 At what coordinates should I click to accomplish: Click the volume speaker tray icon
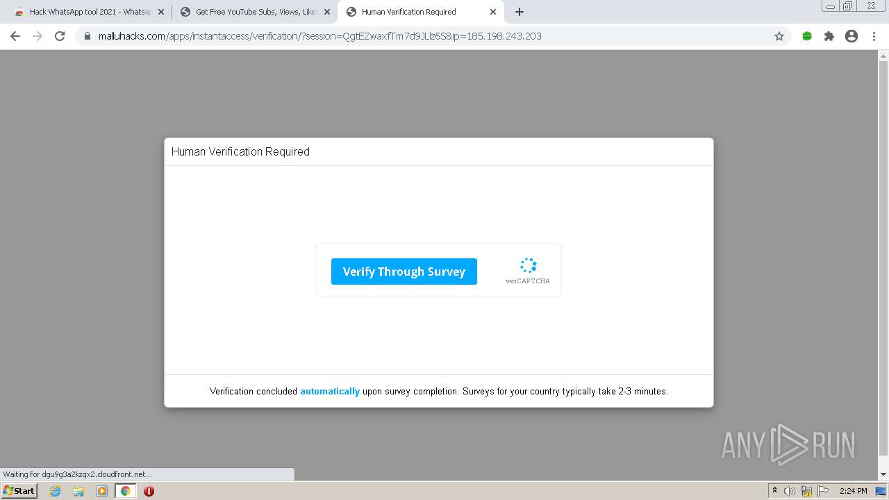point(790,491)
